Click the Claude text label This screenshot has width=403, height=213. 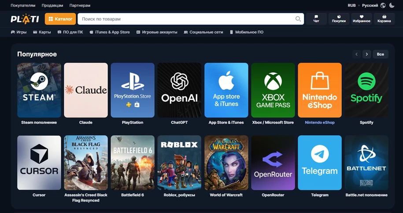click(86, 123)
